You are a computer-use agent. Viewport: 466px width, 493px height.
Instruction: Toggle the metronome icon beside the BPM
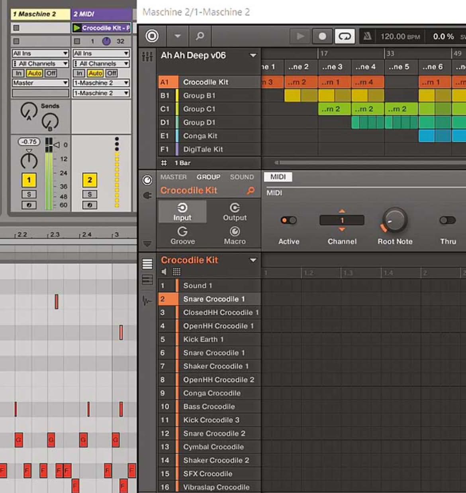(x=368, y=36)
